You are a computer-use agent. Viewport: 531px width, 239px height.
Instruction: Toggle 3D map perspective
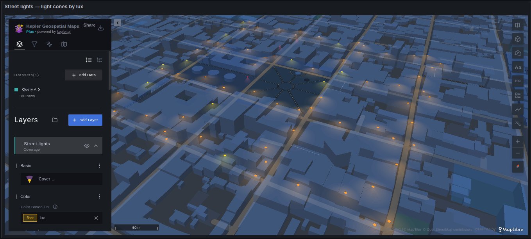point(518,39)
